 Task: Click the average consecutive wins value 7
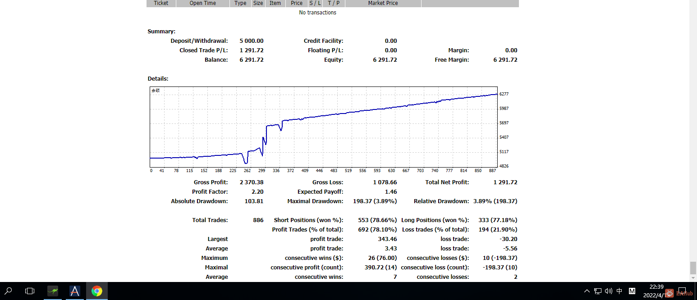[x=395, y=277]
